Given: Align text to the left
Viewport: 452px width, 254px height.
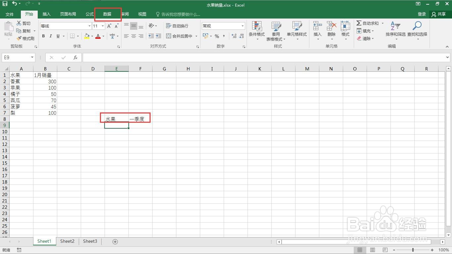Looking at the screenshot, I should [126, 36].
